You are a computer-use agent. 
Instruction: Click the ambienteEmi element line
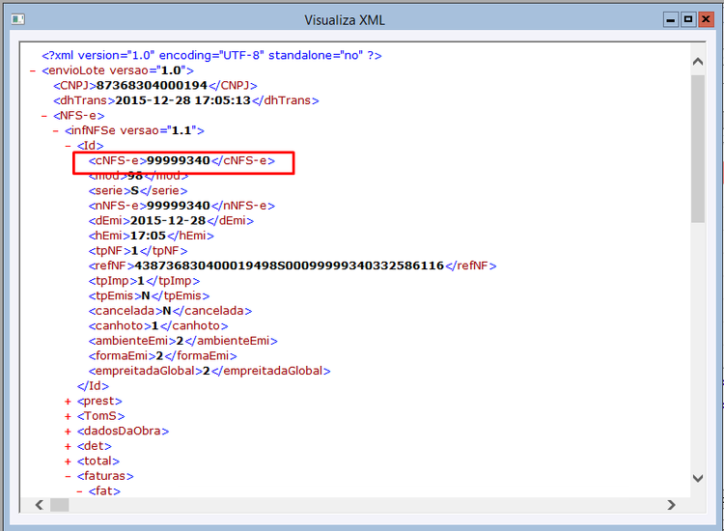[x=182, y=341]
